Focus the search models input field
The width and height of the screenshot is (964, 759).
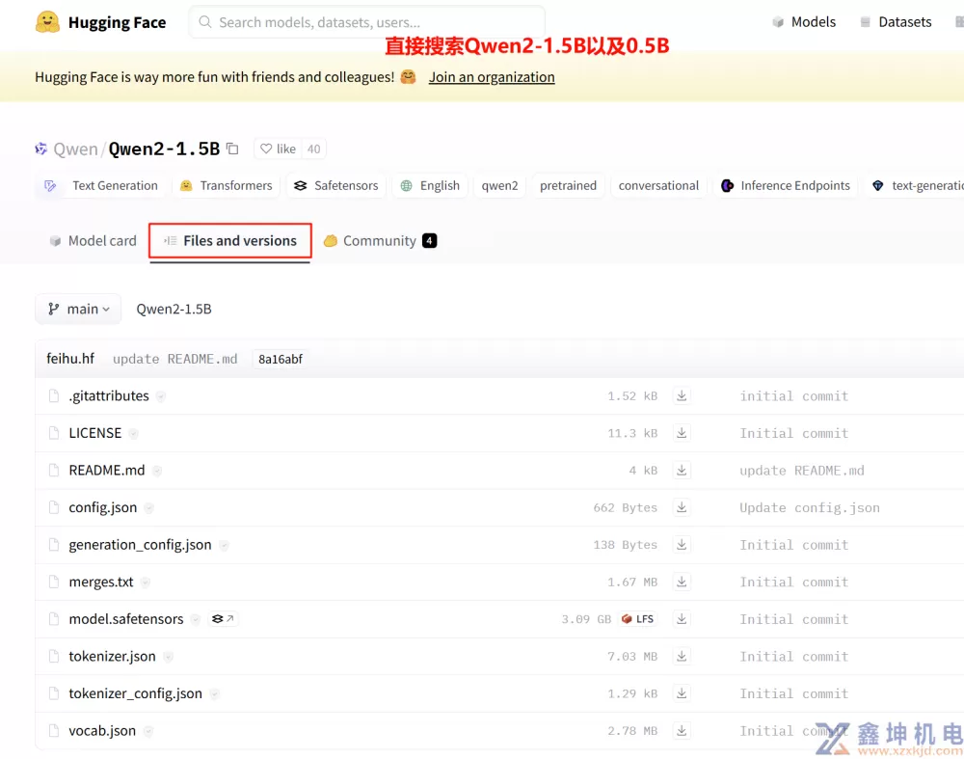pyautogui.click(x=367, y=22)
